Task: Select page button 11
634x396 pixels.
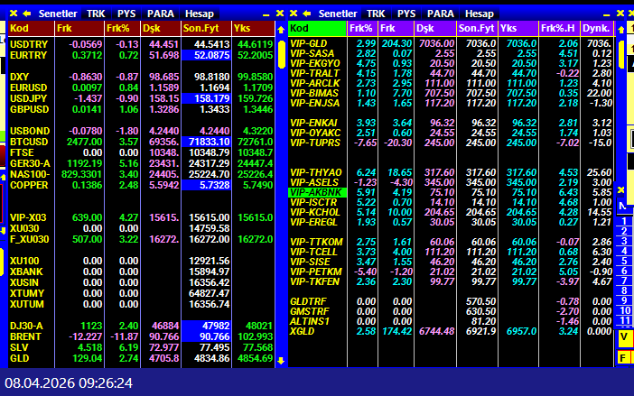Action: coord(624,320)
